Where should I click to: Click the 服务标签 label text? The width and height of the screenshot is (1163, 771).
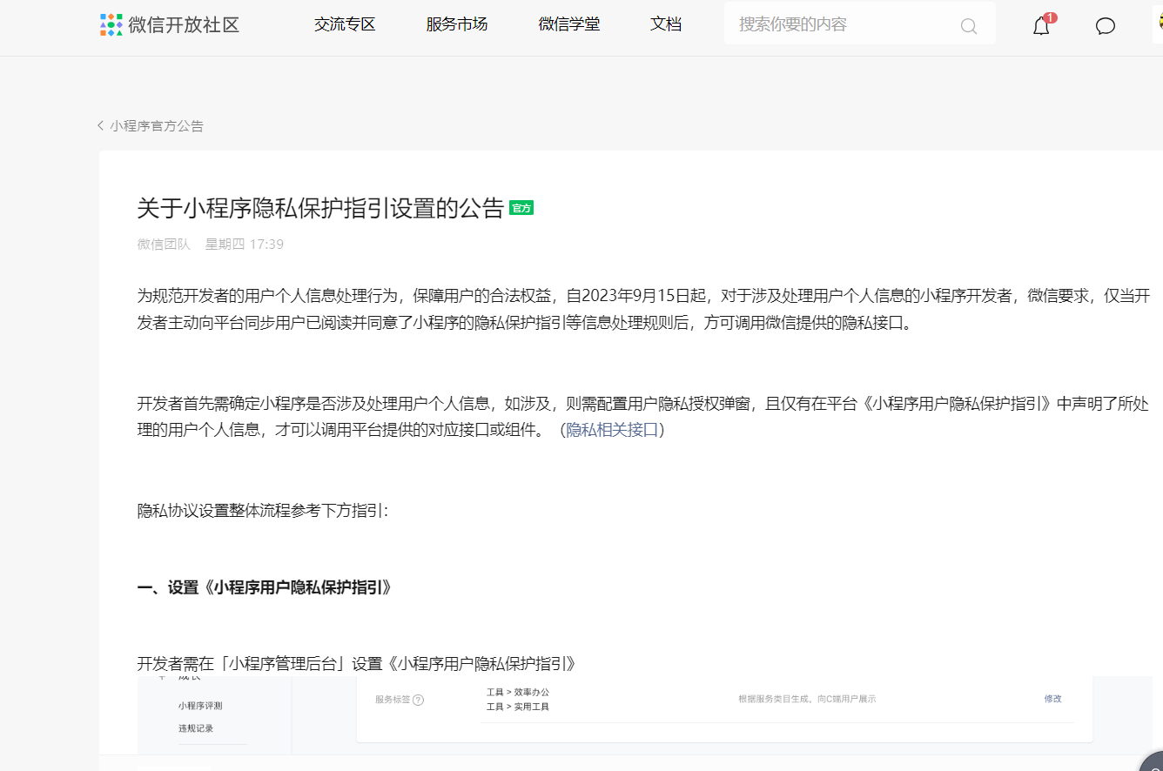pyautogui.click(x=393, y=700)
